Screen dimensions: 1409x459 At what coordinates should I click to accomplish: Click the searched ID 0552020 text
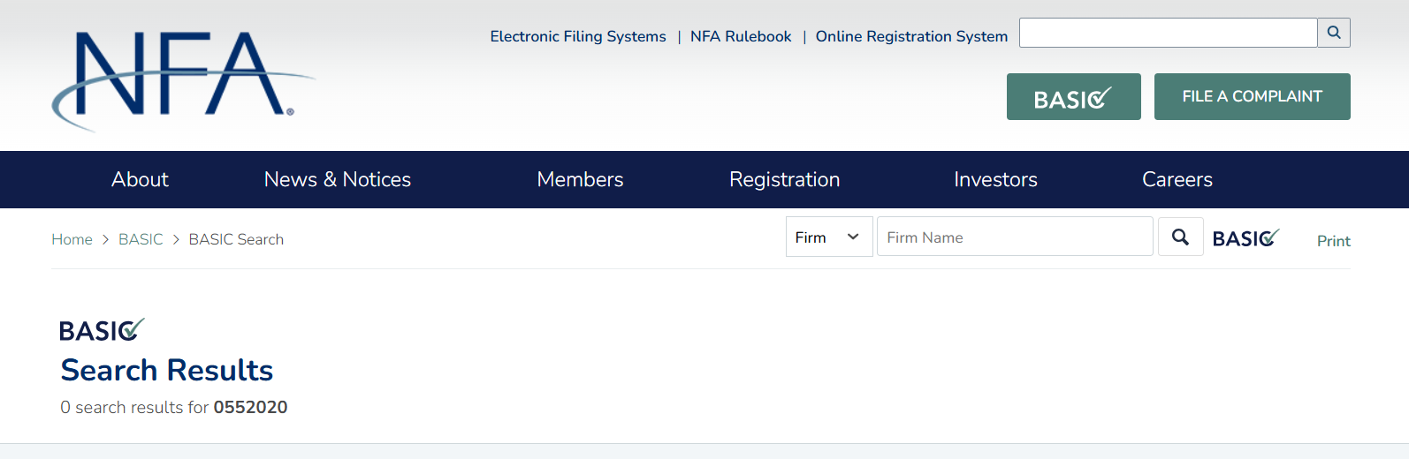tap(250, 407)
